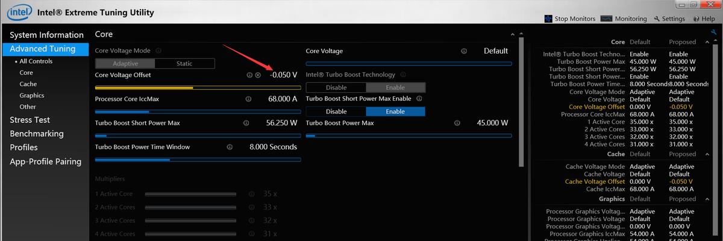Open Help via the question mark icon
This screenshot has width=723, height=241.
(695, 19)
